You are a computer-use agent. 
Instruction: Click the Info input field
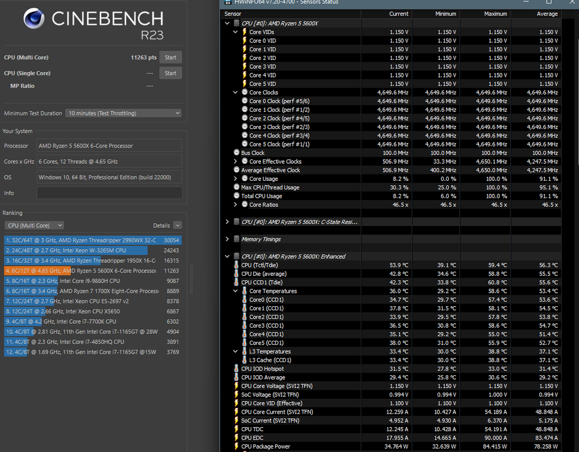point(109,193)
